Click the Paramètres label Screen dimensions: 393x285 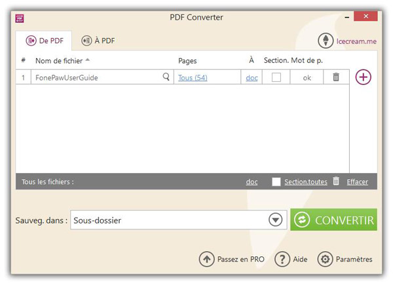[354, 260]
